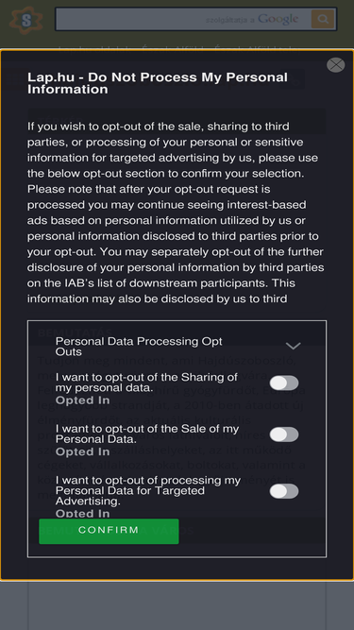The width and height of the screenshot is (354, 630).
Task: Select the Targeted Advertising opt-out label
Action: click(x=148, y=490)
